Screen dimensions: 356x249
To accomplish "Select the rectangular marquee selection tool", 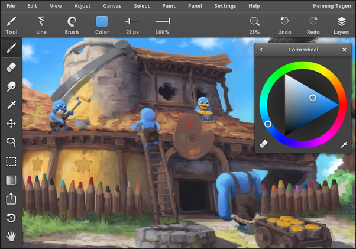I will coord(11,161).
